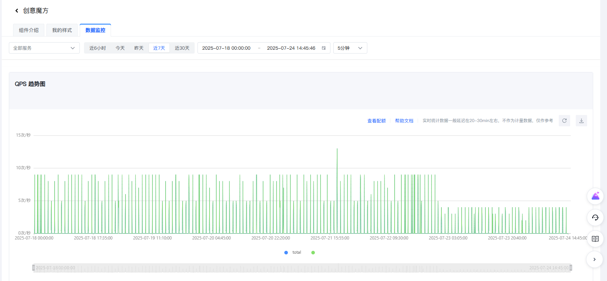Screen dimensions: 607x281
Task: Toggle the total series legend
Action: 293,253
